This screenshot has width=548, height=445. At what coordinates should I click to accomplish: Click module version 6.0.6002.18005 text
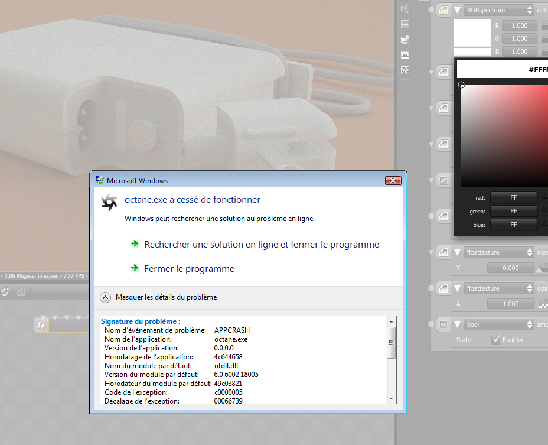coord(236,374)
